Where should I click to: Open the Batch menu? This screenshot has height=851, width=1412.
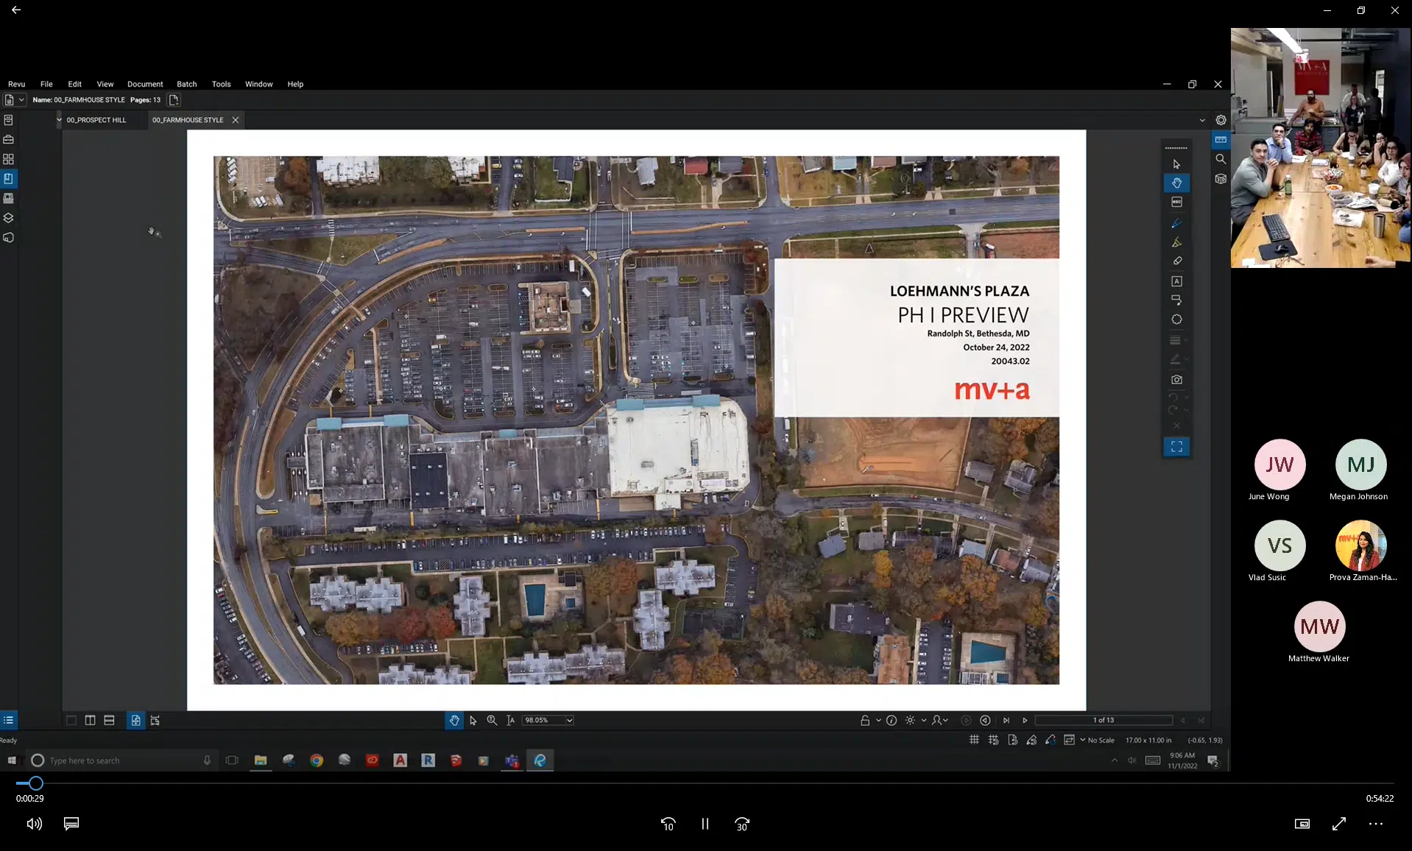(186, 84)
